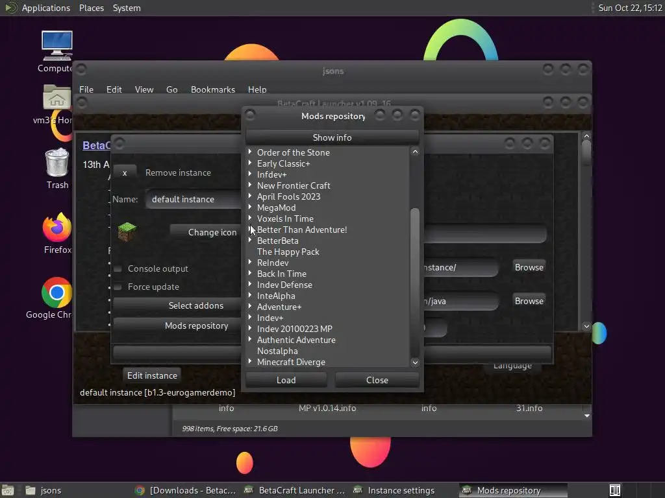The height and width of the screenshot is (498, 665).
Task: Open the Go menu in jsons window
Action: [x=171, y=89]
